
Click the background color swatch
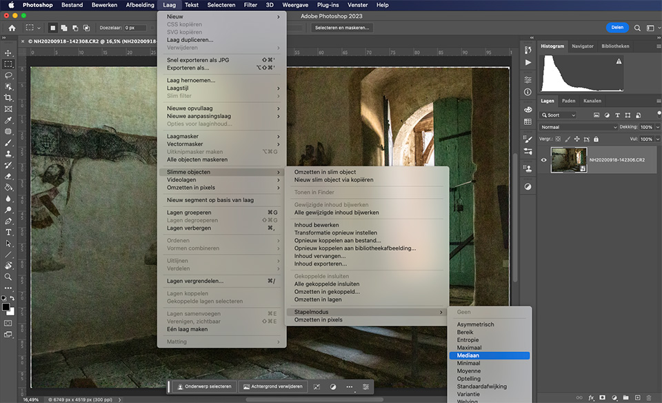point(11,312)
